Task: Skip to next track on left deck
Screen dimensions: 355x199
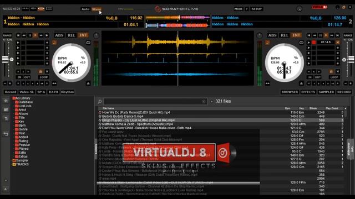Action: [47, 35]
